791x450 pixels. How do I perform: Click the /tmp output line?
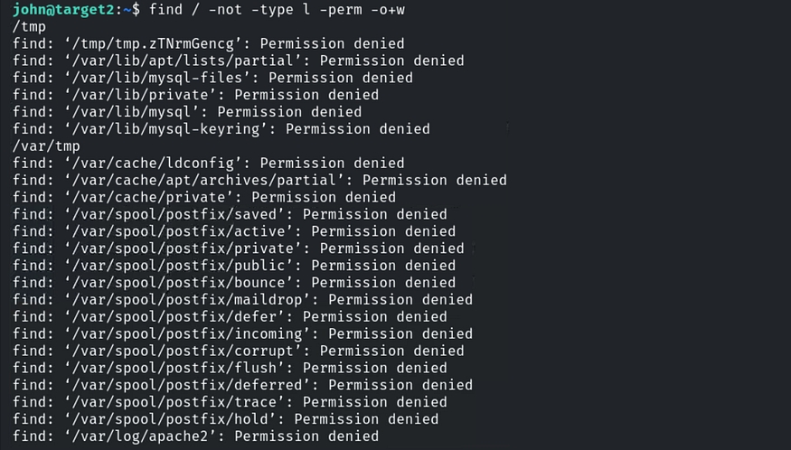coord(29,26)
